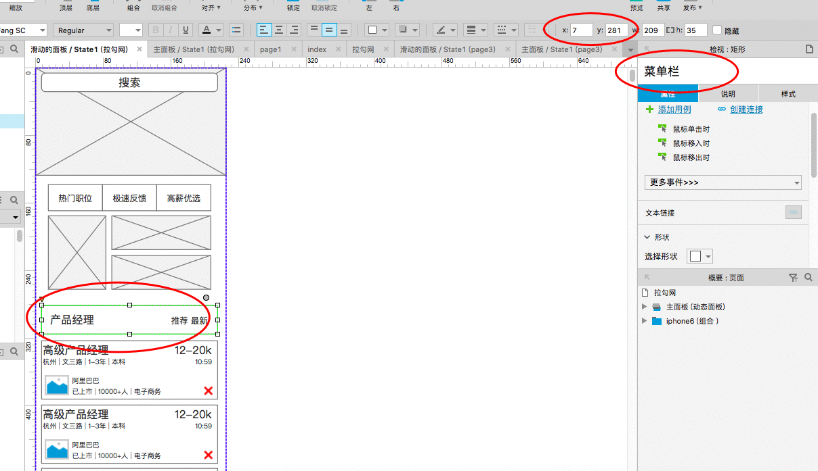Viewport: 818px width, 471px height.
Task: Click the 创建连接 create link
Action: (x=746, y=109)
